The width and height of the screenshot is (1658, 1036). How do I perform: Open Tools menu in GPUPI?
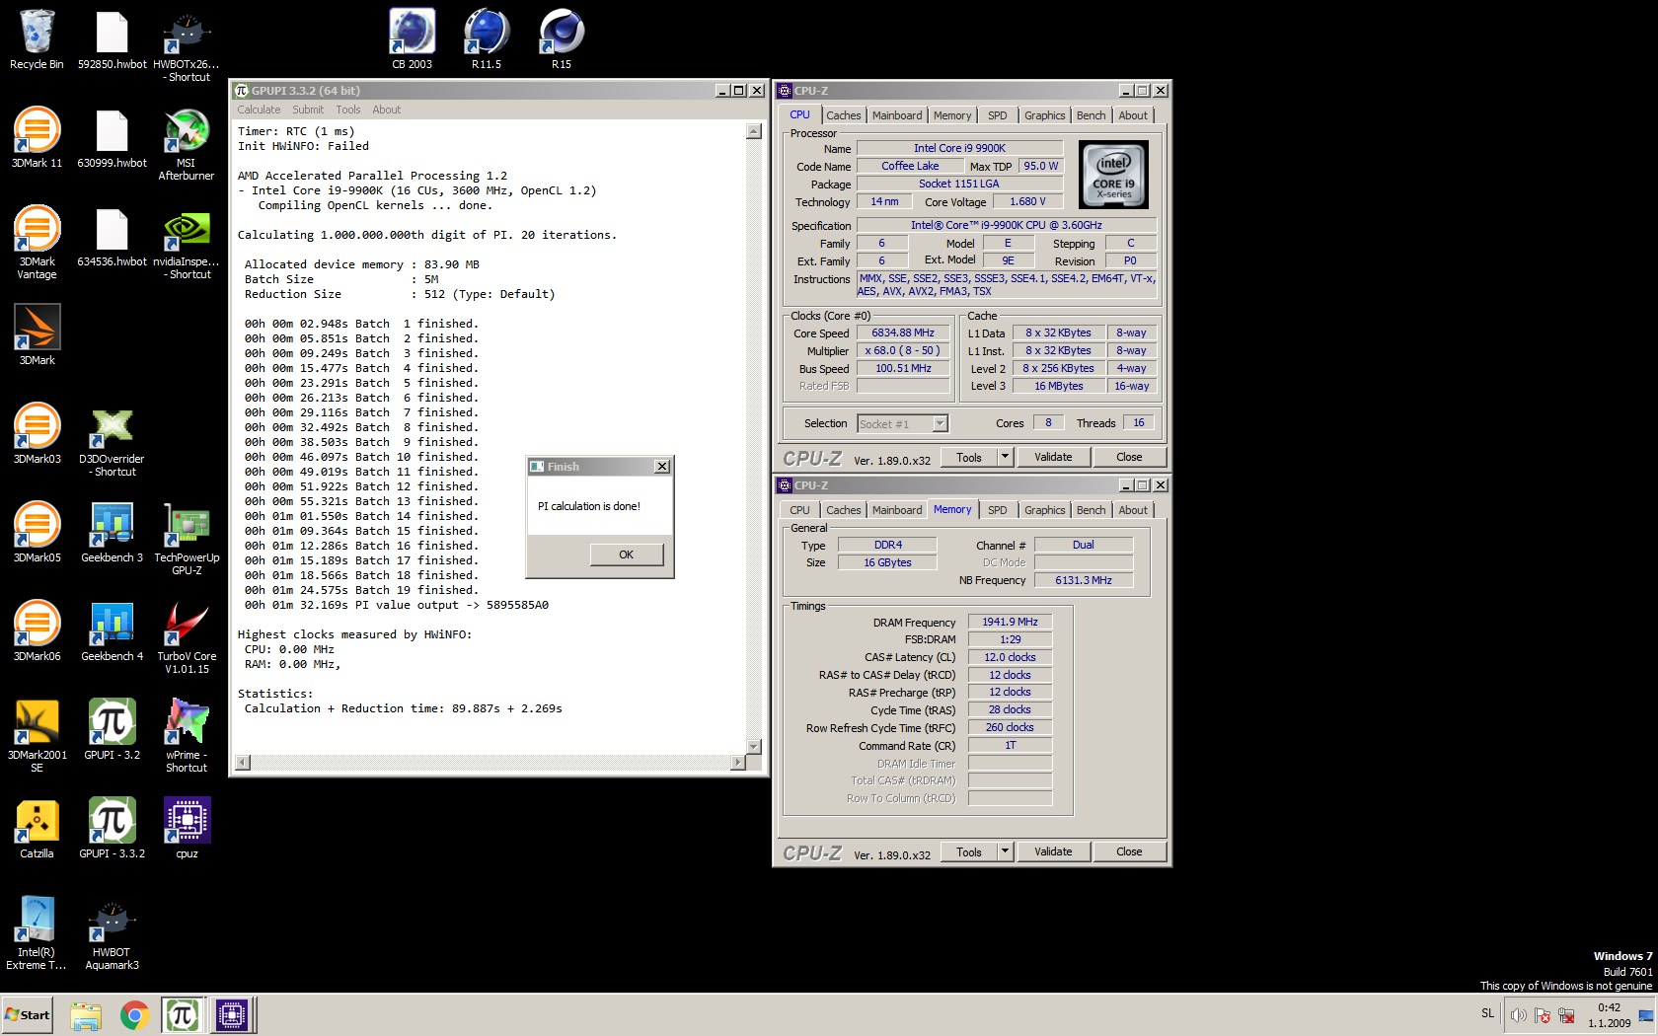[x=348, y=110]
